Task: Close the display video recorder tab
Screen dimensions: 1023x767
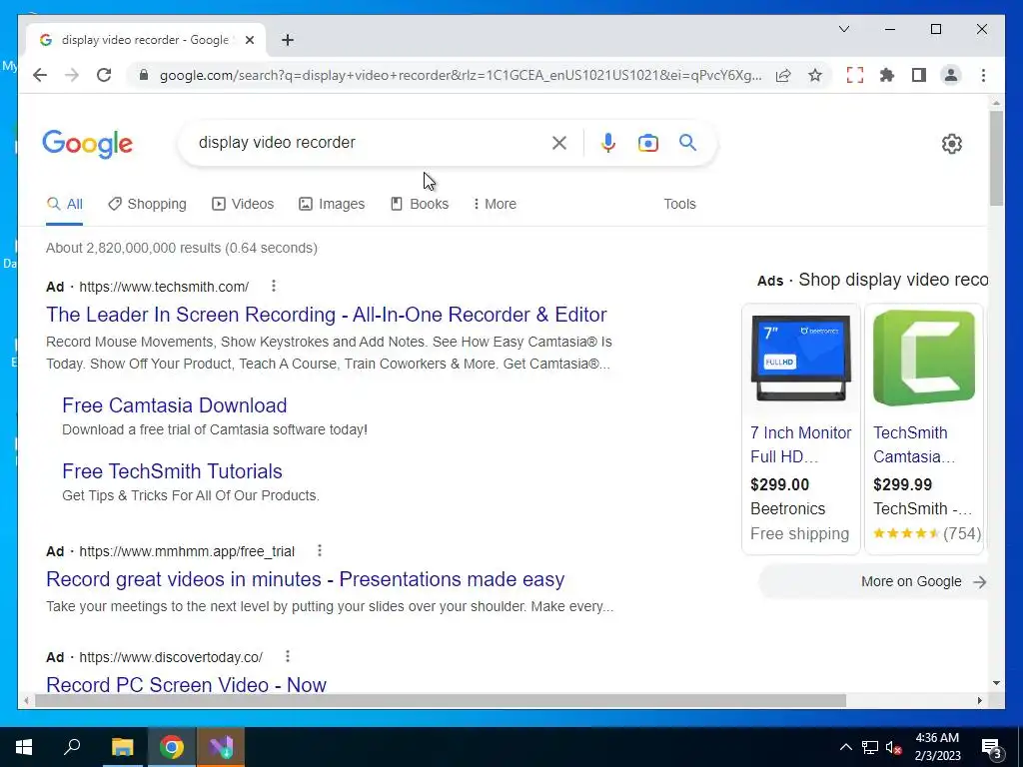Action: (x=249, y=40)
